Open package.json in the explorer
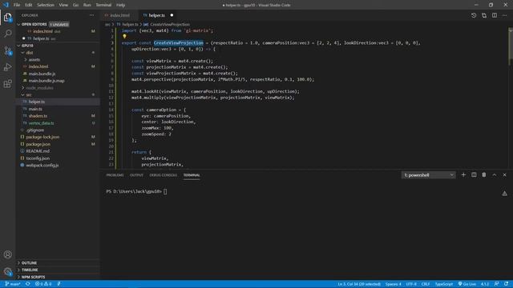Image resolution: width=513 pixels, height=288 pixels. click(x=38, y=144)
